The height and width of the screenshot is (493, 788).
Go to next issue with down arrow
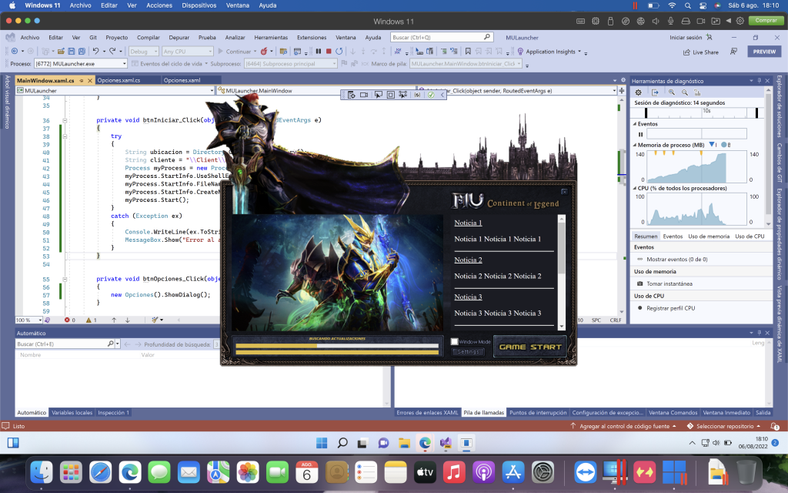[127, 320]
